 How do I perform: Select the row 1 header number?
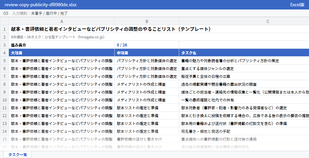[x=4, y=29]
